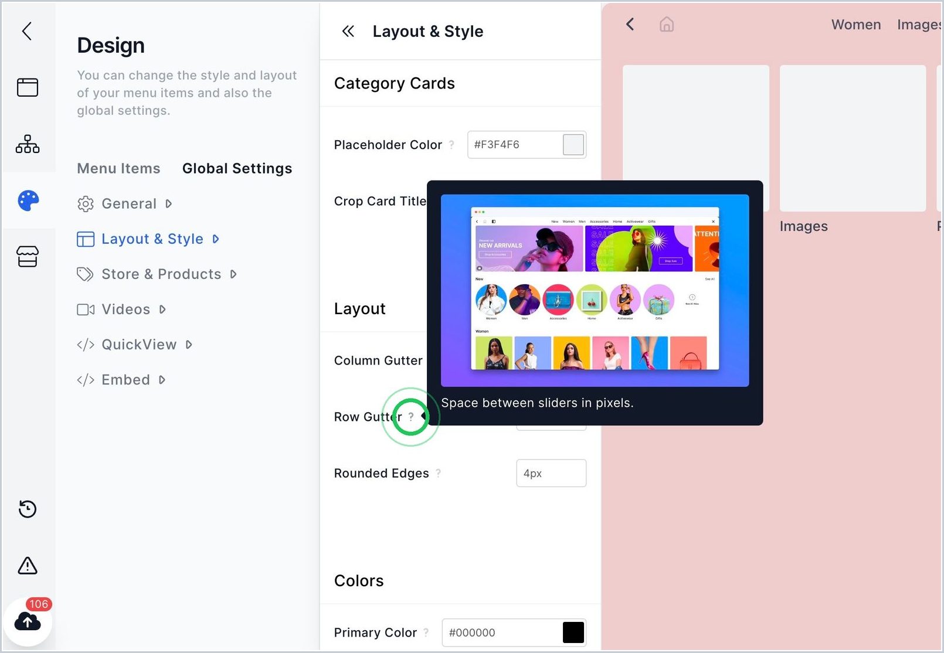
Task: Click Women in preview navigation
Action: 856,25
